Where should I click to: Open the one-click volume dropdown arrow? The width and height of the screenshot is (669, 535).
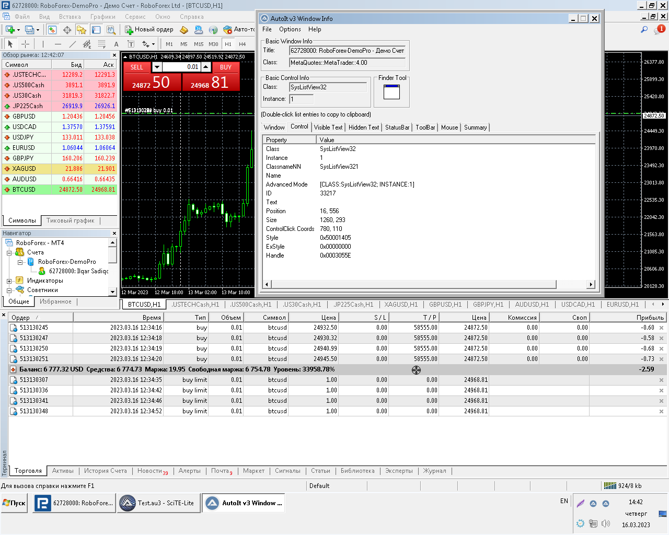pos(157,67)
